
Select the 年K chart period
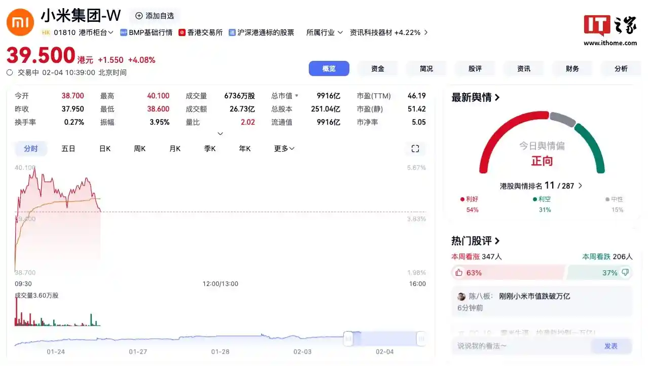[245, 149]
